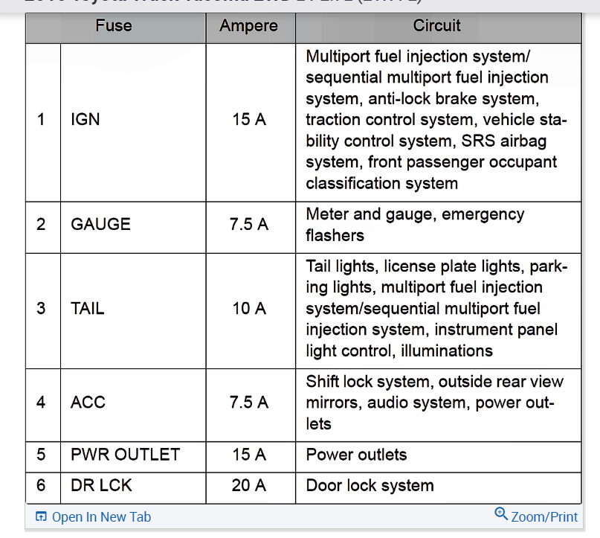Click the 'Shift lock system' circuit description
This screenshot has height=538, width=600.
point(434,403)
